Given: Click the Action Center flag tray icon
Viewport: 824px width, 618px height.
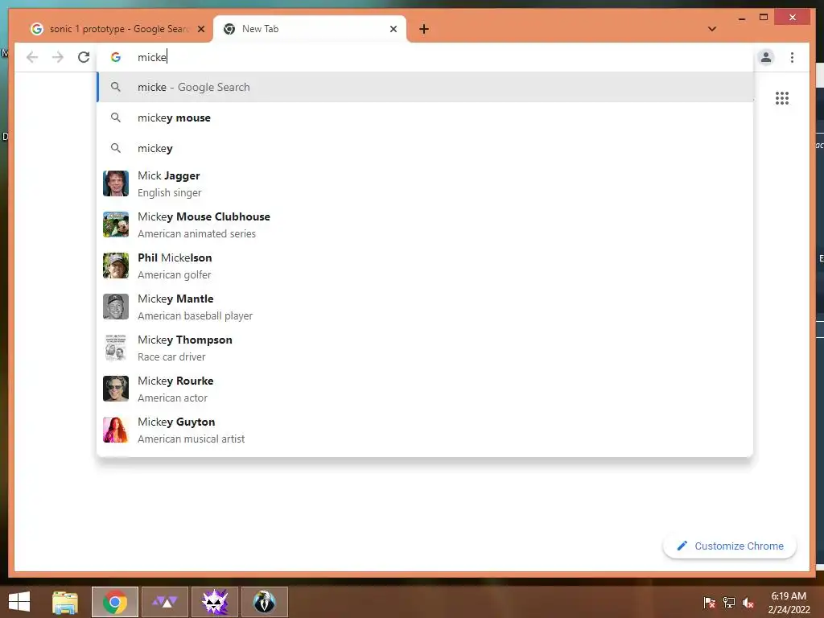Looking at the screenshot, I should tap(710, 603).
